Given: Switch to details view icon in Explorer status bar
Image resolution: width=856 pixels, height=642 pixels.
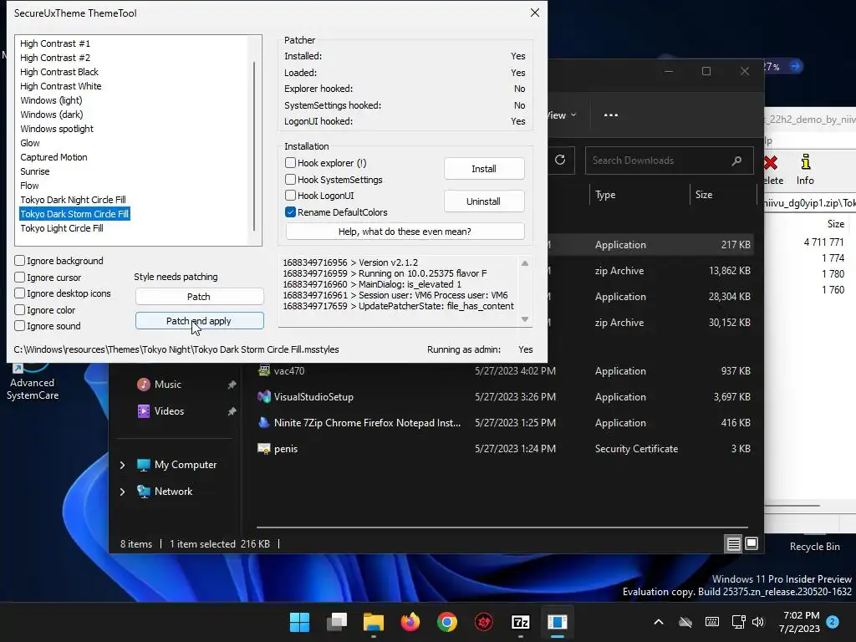Looking at the screenshot, I should click(733, 543).
